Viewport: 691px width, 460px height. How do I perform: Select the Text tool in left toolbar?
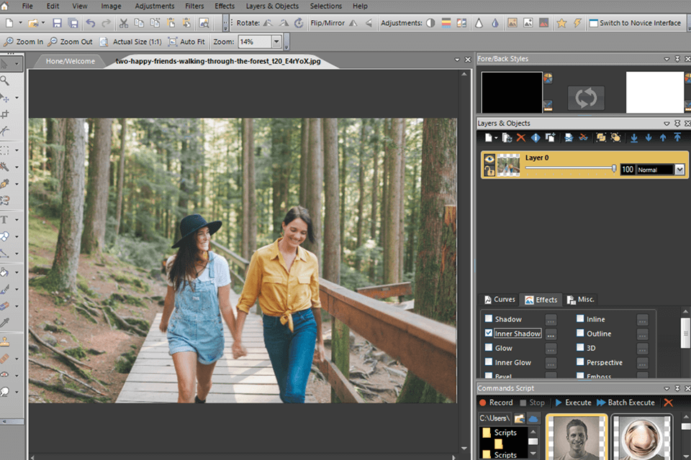[x=5, y=220]
